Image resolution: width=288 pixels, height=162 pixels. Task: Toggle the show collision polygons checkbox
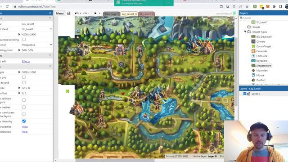tap(24, 100)
